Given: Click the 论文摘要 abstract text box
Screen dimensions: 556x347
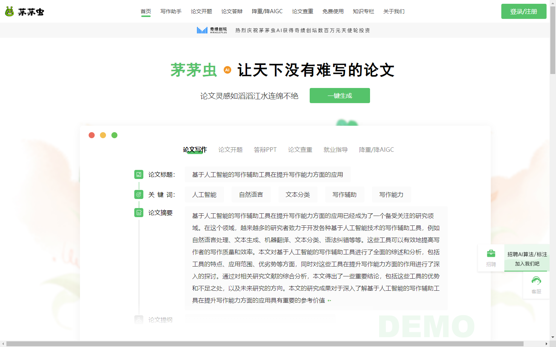Looking at the screenshot, I should coord(316,258).
